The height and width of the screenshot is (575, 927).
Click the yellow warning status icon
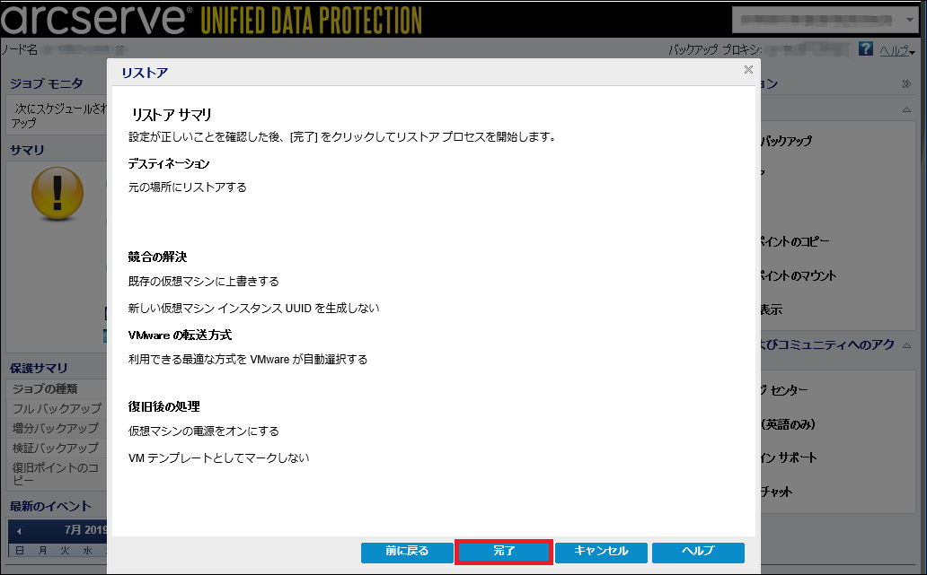click(57, 193)
